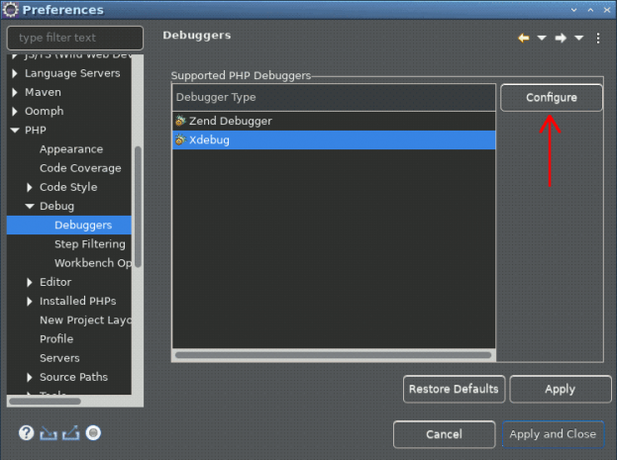Click the Help question mark icon
The width and height of the screenshot is (617, 460).
click(x=26, y=433)
